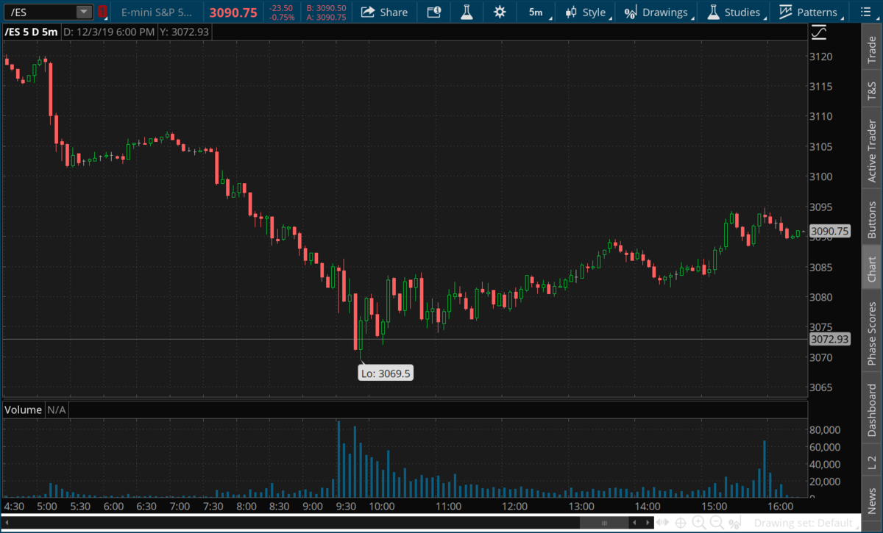Click the flask studies icon next to Share
The height and width of the screenshot is (533, 883).
tap(467, 12)
